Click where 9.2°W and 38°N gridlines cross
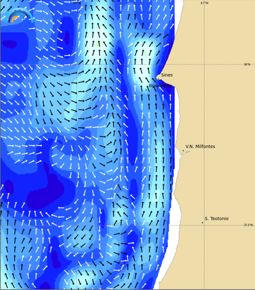 tap(77, 65)
